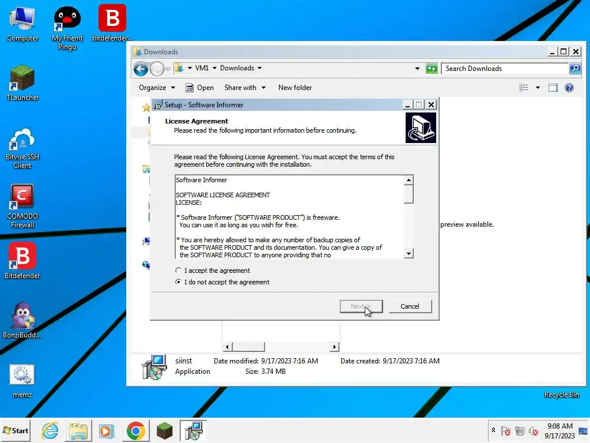Open the Organize menu

tap(157, 88)
